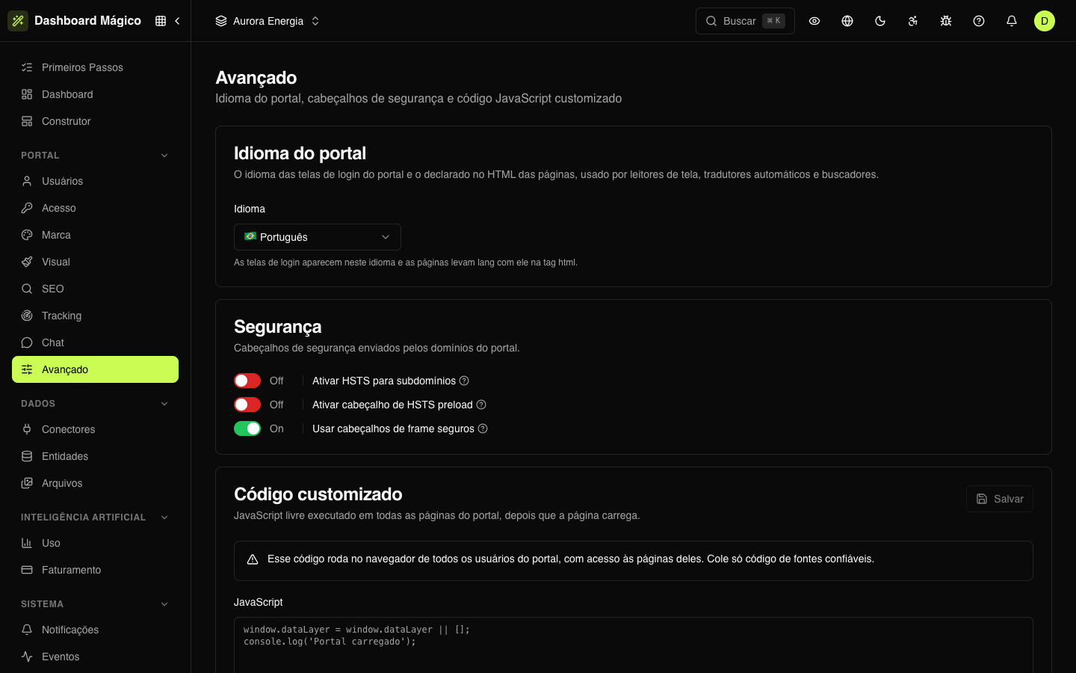Click the Usuários person icon
The width and height of the screenshot is (1076, 673).
point(27,181)
